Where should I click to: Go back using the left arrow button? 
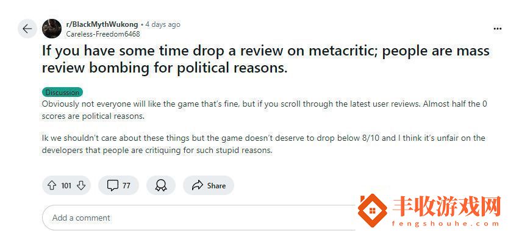click(x=27, y=29)
